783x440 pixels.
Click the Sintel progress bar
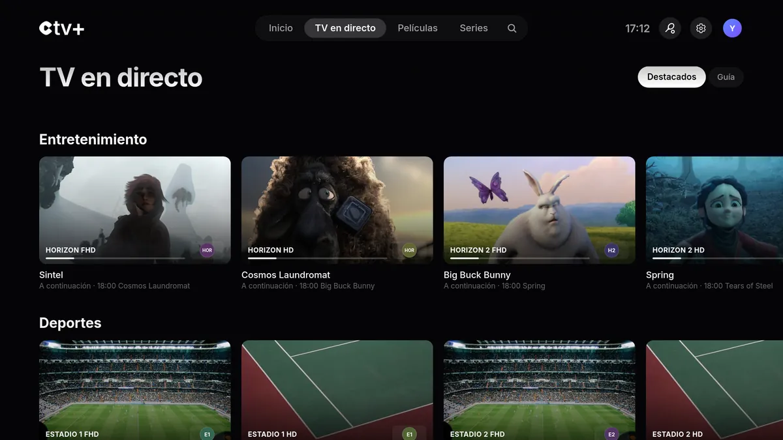(x=115, y=259)
